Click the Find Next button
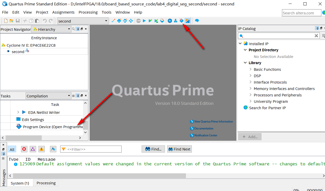325x191 pixels. (179, 149)
